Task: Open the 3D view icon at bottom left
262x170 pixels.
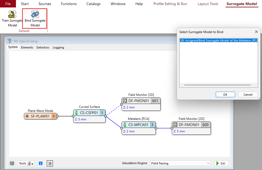Action: 12,163
